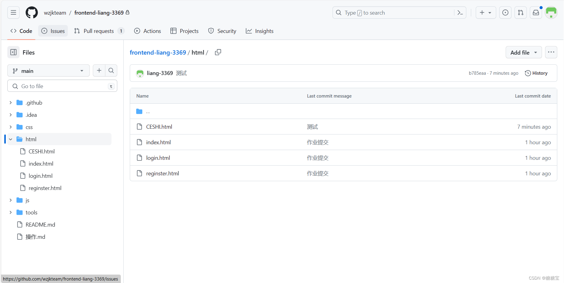The image size is (564, 283).
Task: Open the main branch selector dropdown
Action: 48,70
